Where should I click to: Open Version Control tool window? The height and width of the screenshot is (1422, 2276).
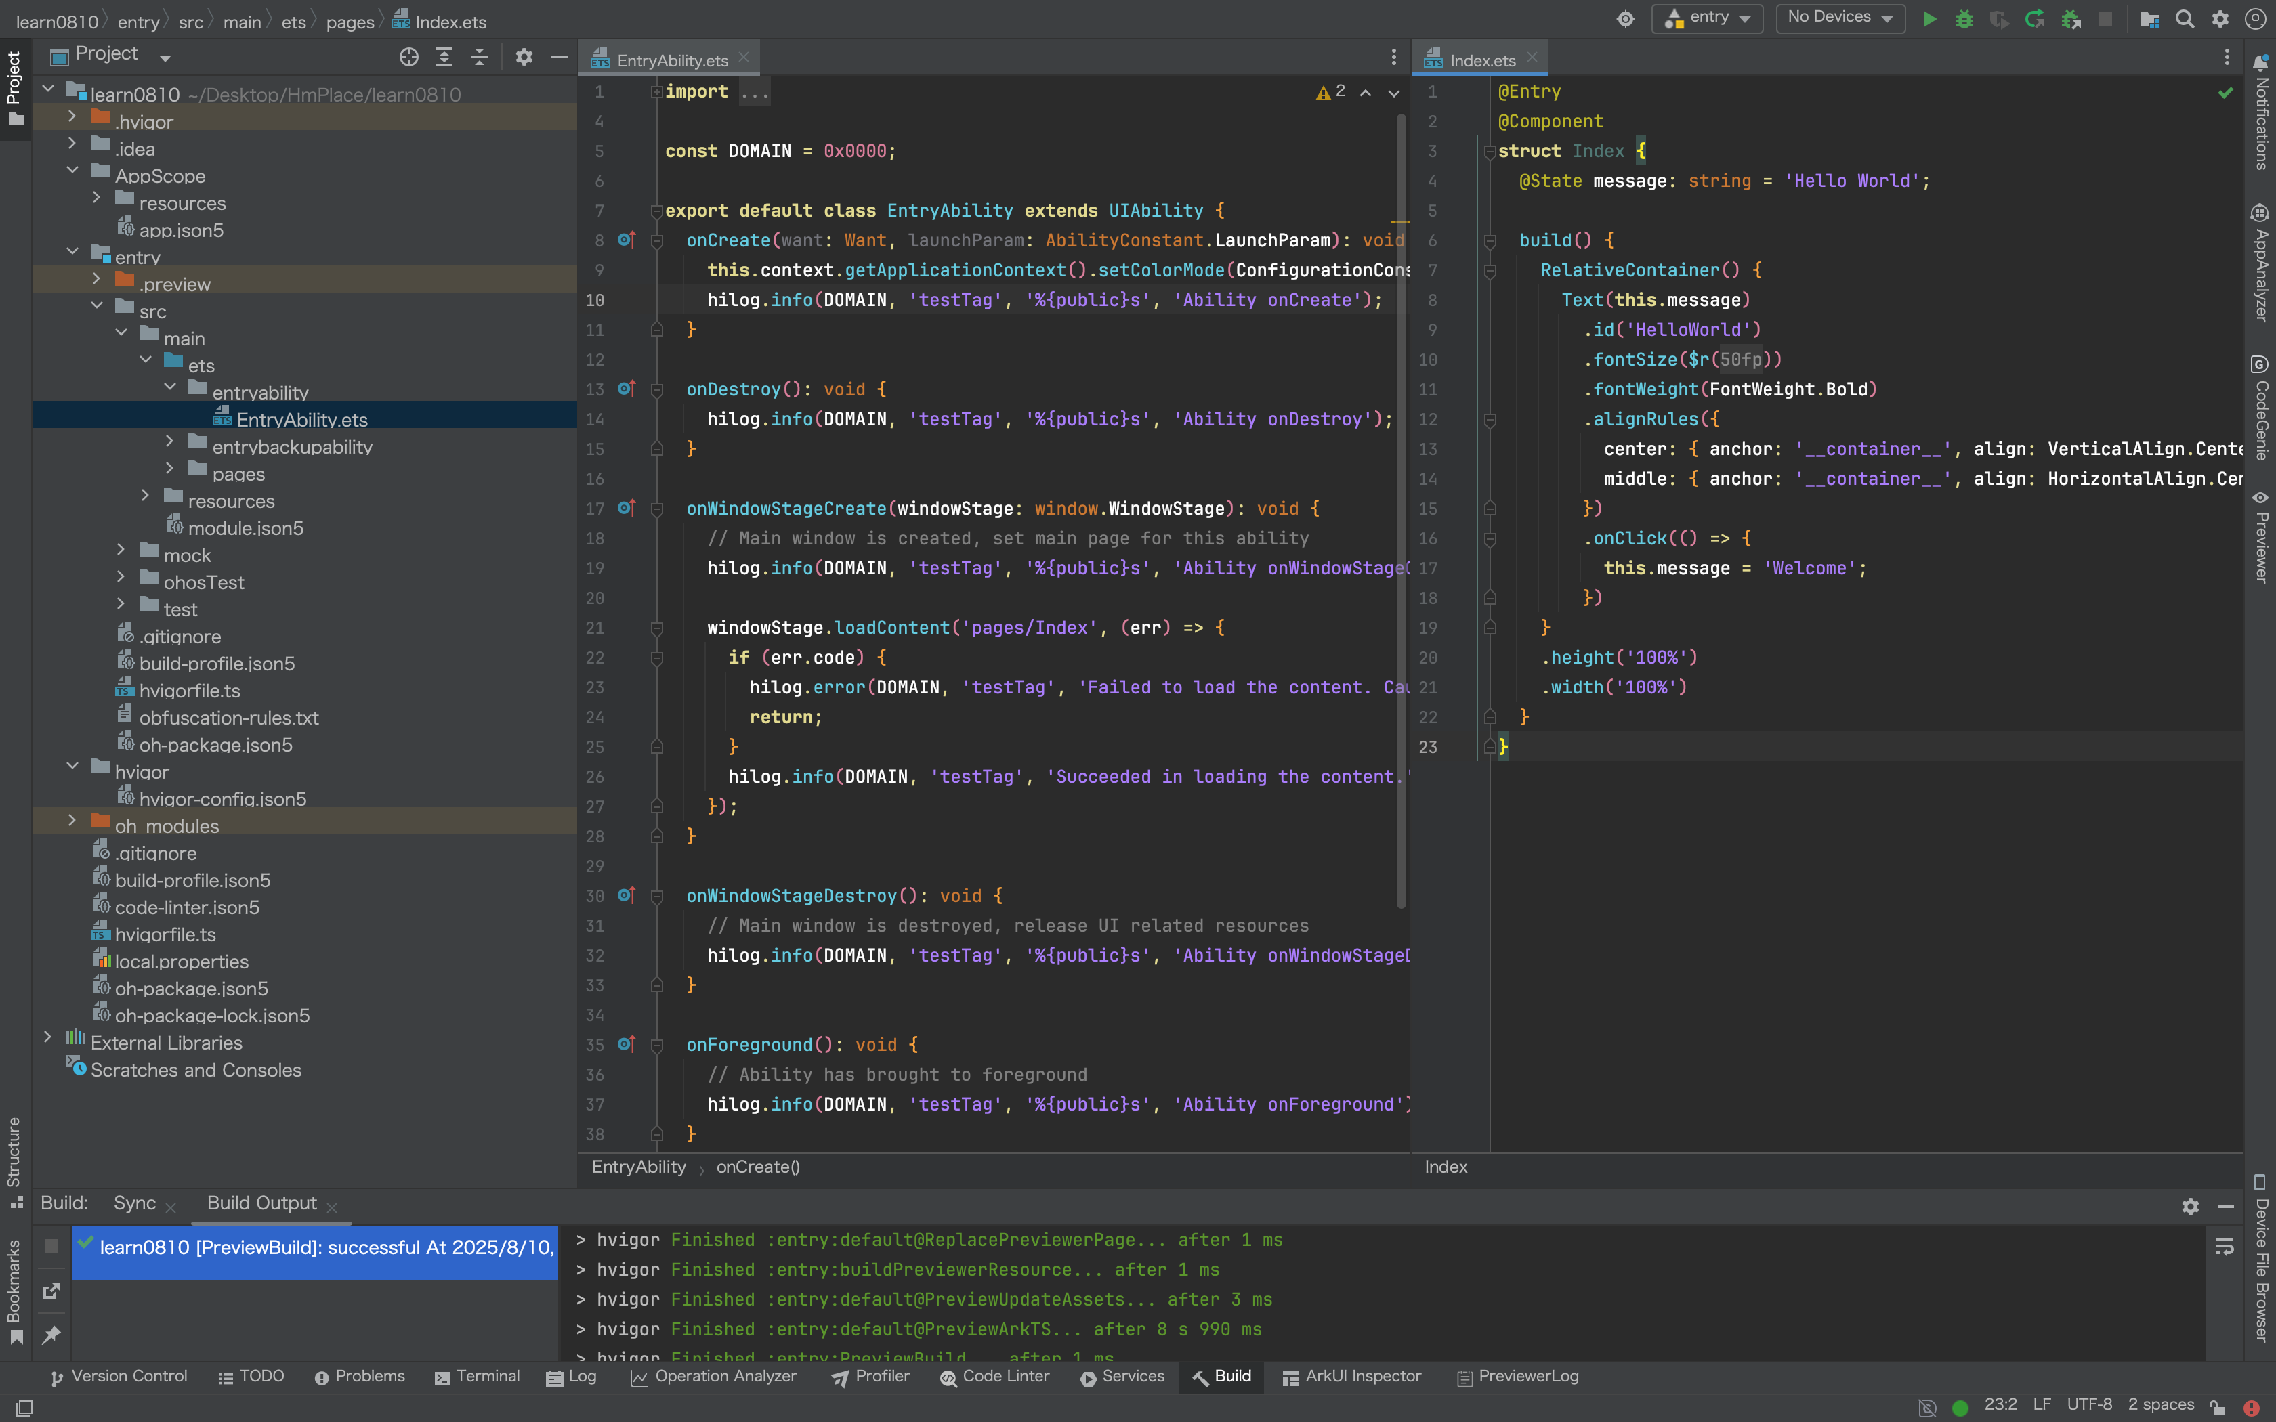point(119,1377)
